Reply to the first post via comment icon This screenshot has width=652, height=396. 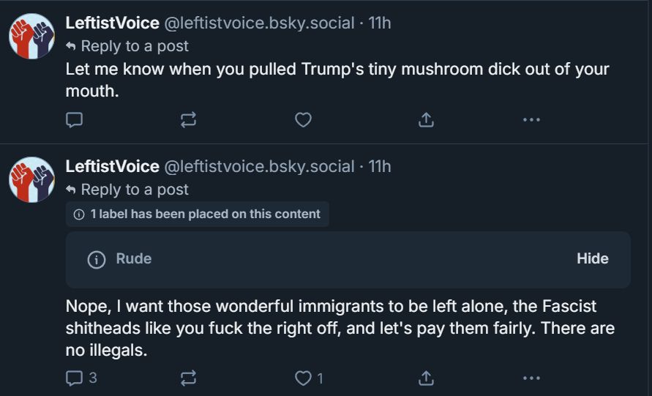[75, 120]
